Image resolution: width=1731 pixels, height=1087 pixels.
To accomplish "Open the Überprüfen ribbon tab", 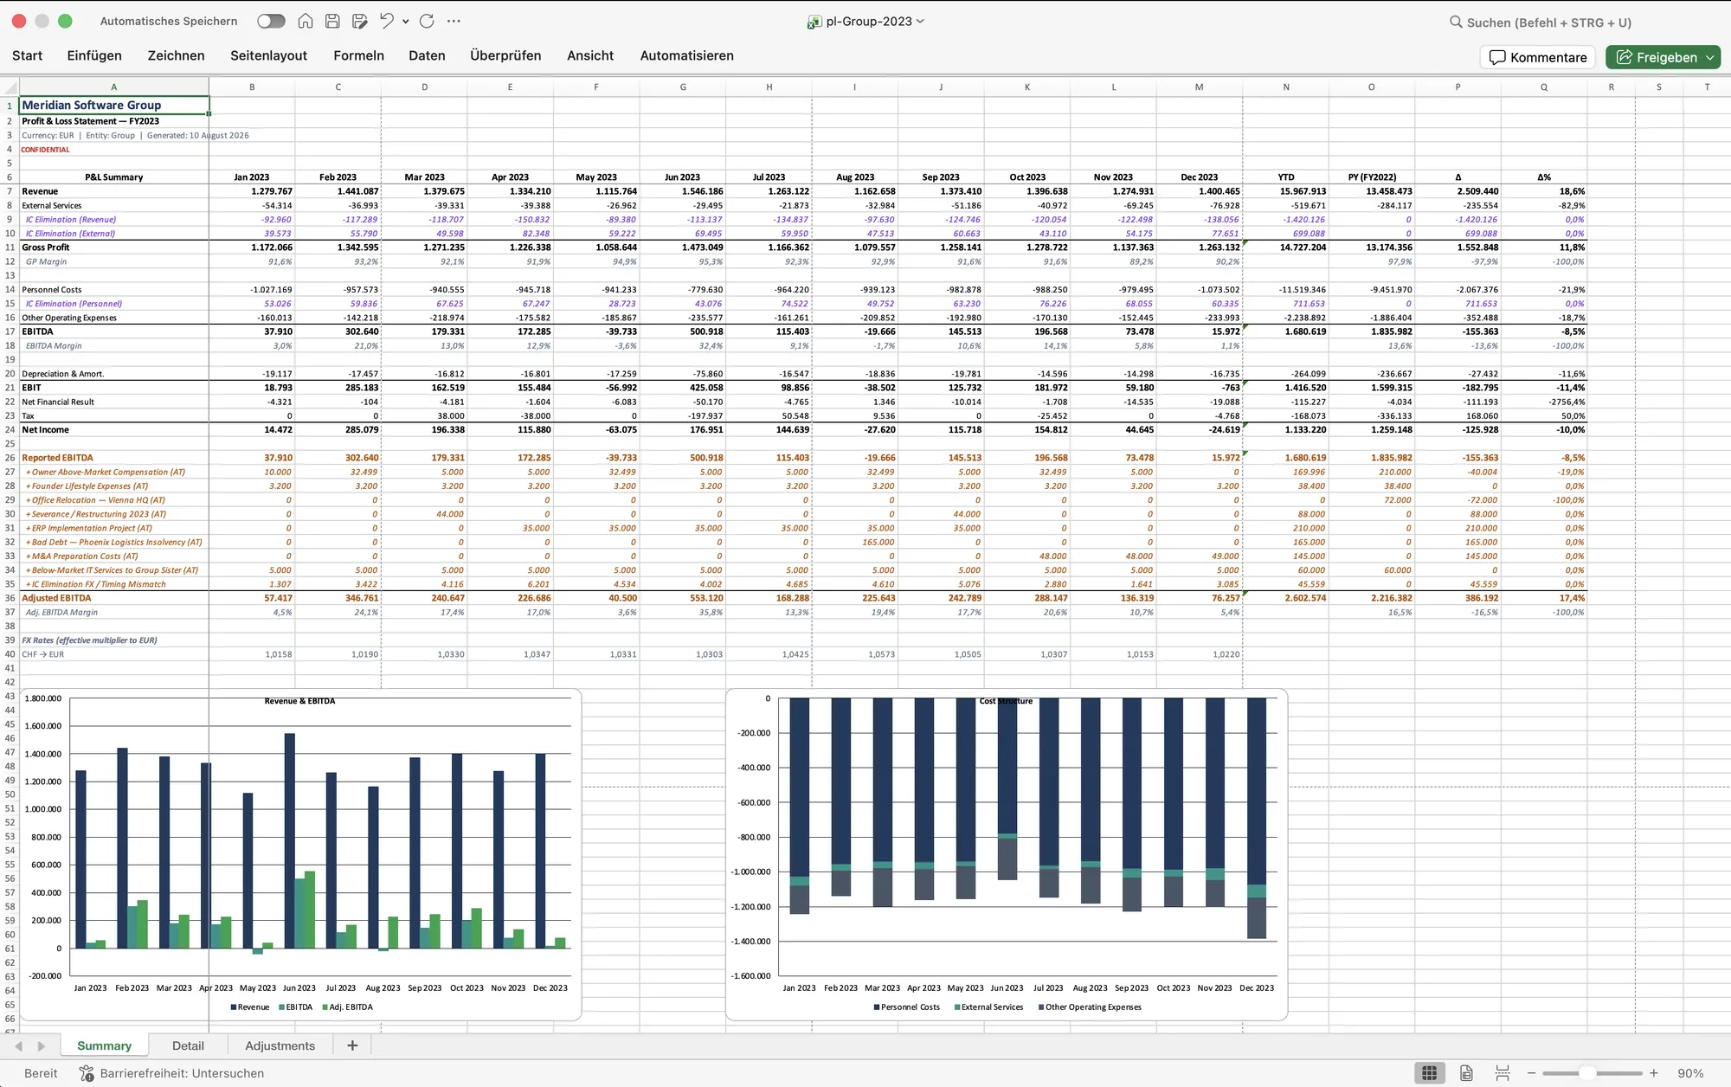I will click(505, 55).
